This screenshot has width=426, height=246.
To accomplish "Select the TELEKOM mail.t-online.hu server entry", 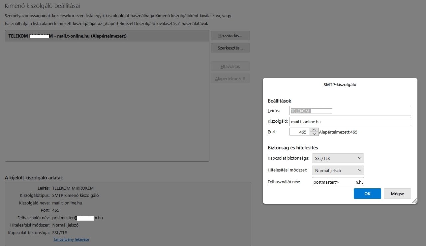I will (x=107, y=36).
